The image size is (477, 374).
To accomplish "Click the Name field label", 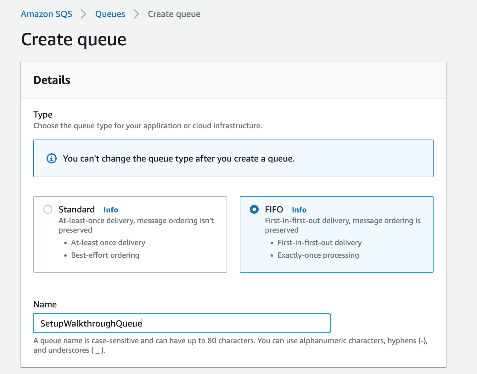I will 45,304.
